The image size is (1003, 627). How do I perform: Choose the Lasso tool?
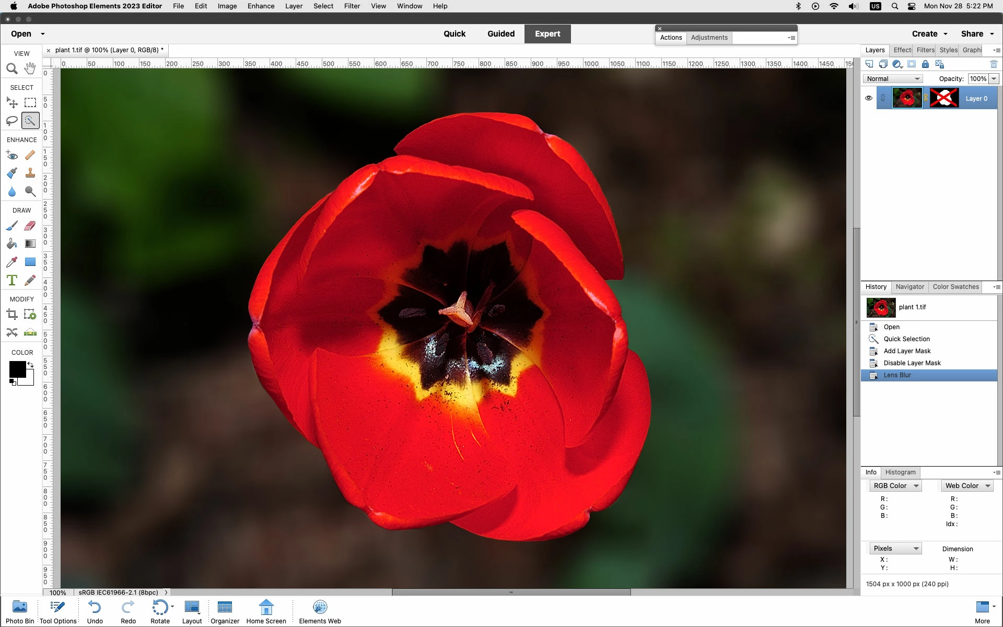pyautogui.click(x=11, y=121)
